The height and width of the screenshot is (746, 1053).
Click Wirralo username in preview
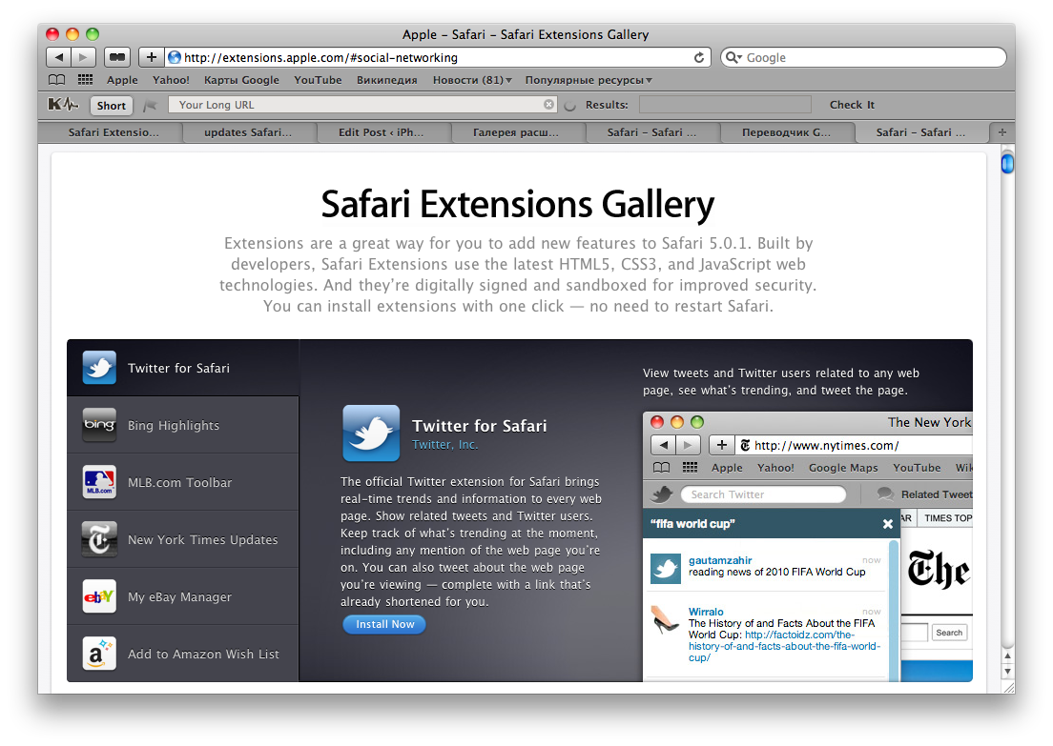[x=706, y=612]
